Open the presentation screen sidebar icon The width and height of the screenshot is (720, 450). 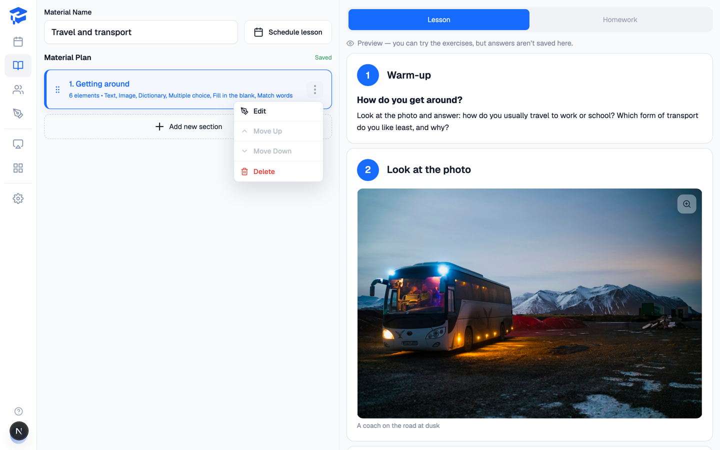(x=18, y=144)
